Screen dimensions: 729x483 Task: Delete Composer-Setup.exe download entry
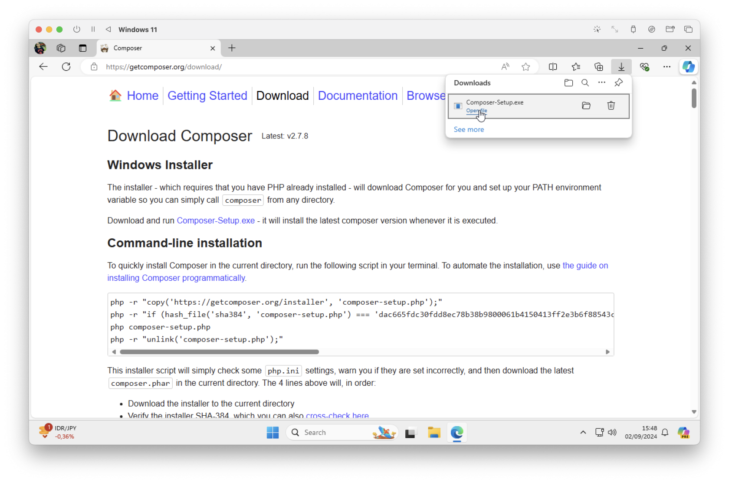(x=611, y=105)
